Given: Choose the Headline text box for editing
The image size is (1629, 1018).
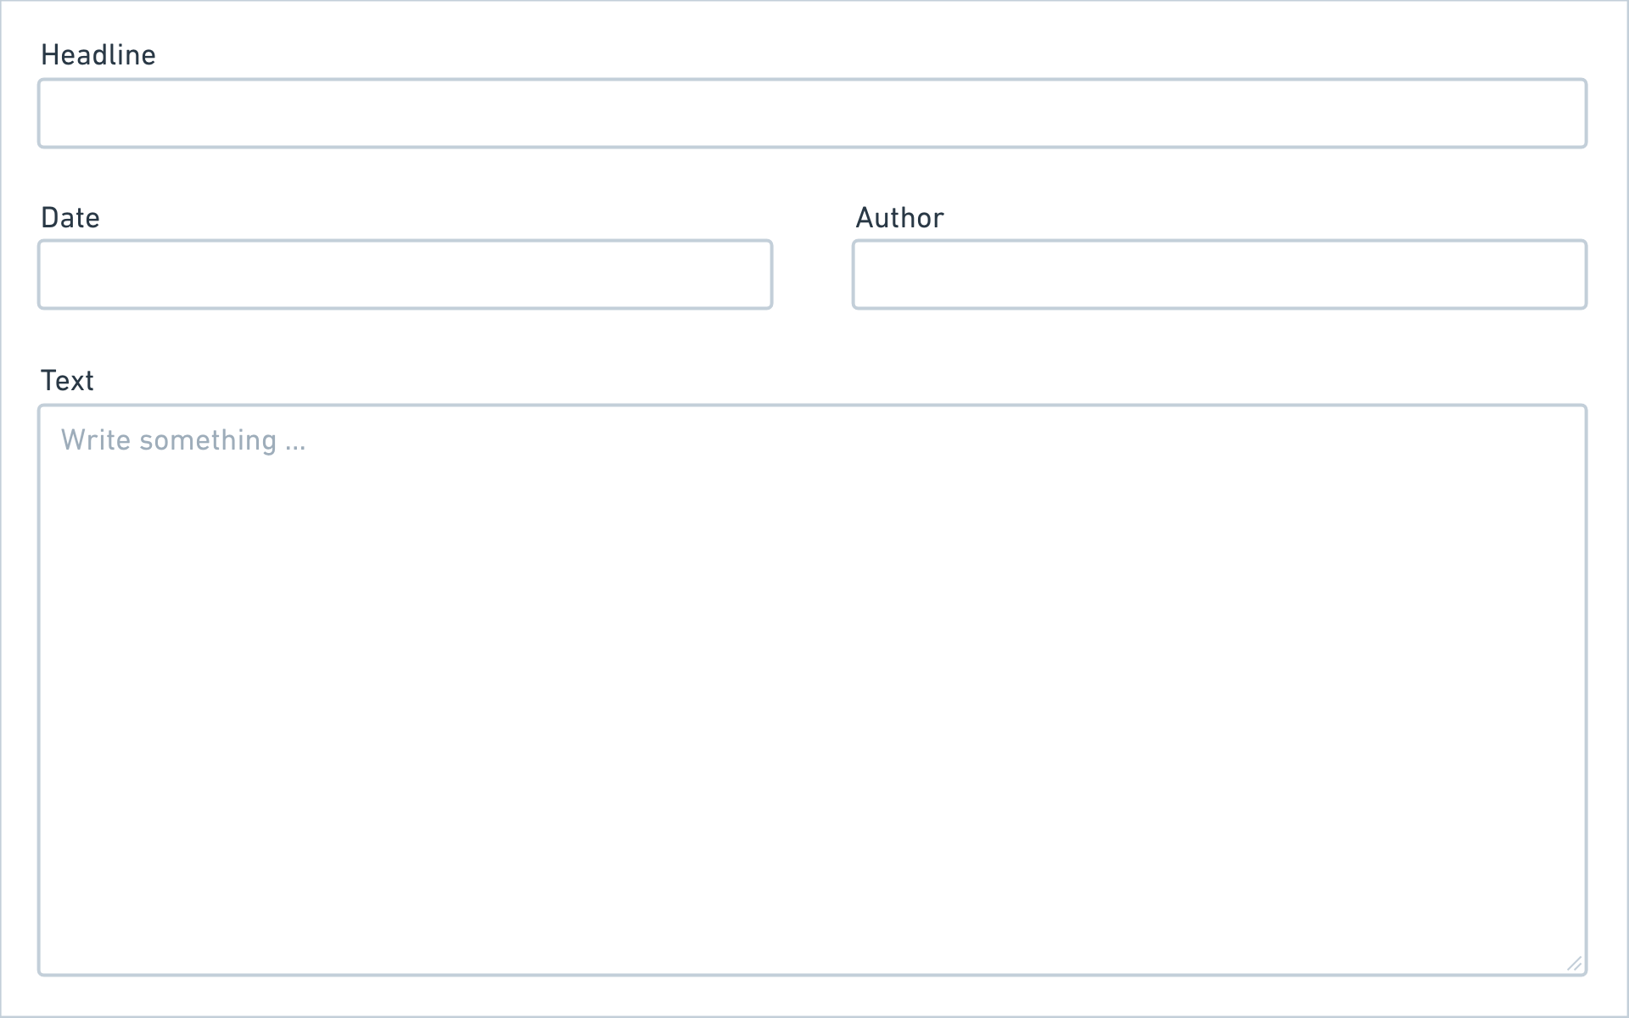Looking at the screenshot, I should tap(812, 114).
